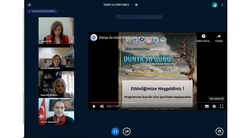Toggle video subtitles captions icon
The image size is (250, 138).
(x=207, y=106)
